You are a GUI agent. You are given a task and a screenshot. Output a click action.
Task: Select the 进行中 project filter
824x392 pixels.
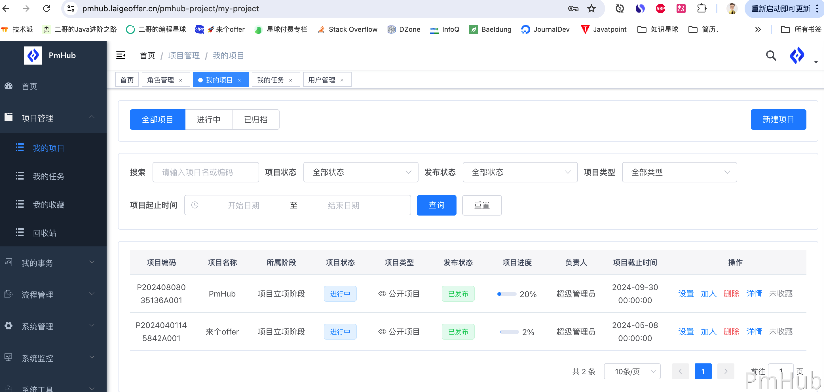209,120
